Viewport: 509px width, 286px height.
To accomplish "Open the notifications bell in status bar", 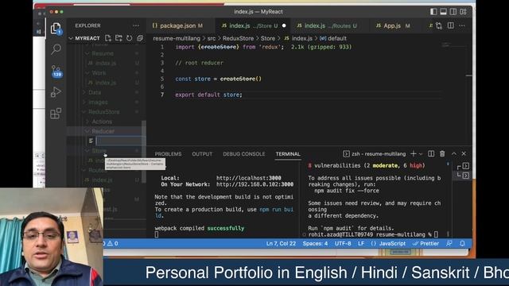I will [462, 244].
